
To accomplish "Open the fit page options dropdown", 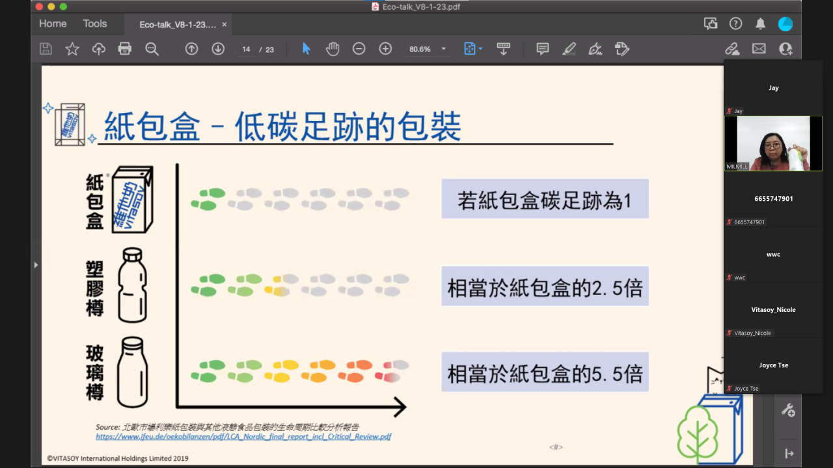I will (473, 49).
